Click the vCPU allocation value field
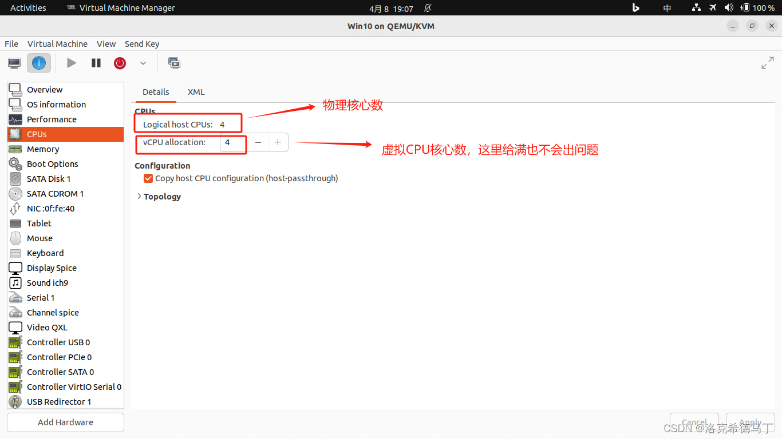This screenshot has width=782, height=439. pos(234,142)
